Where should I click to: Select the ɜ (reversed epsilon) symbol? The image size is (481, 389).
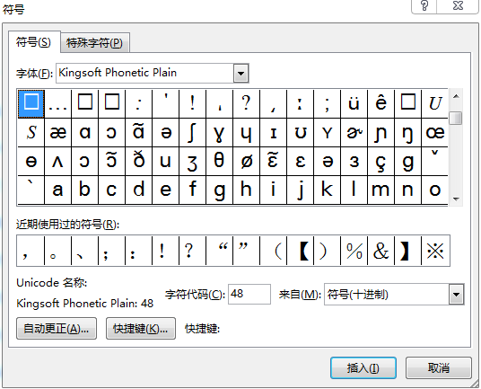click(354, 161)
